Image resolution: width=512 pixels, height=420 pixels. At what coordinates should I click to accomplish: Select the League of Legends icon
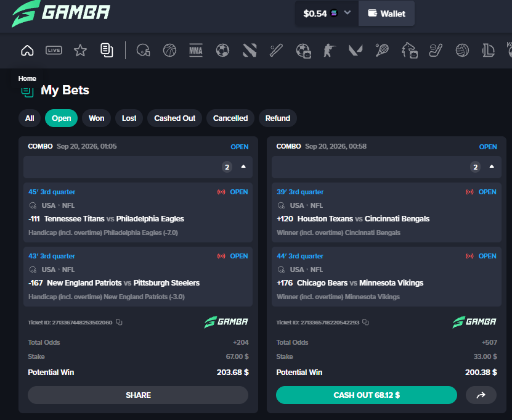pos(488,51)
